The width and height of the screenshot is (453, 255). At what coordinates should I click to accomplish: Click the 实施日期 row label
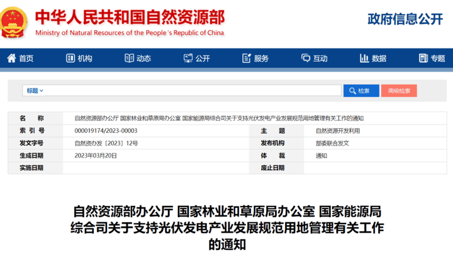pyautogui.click(x=31, y=168)
